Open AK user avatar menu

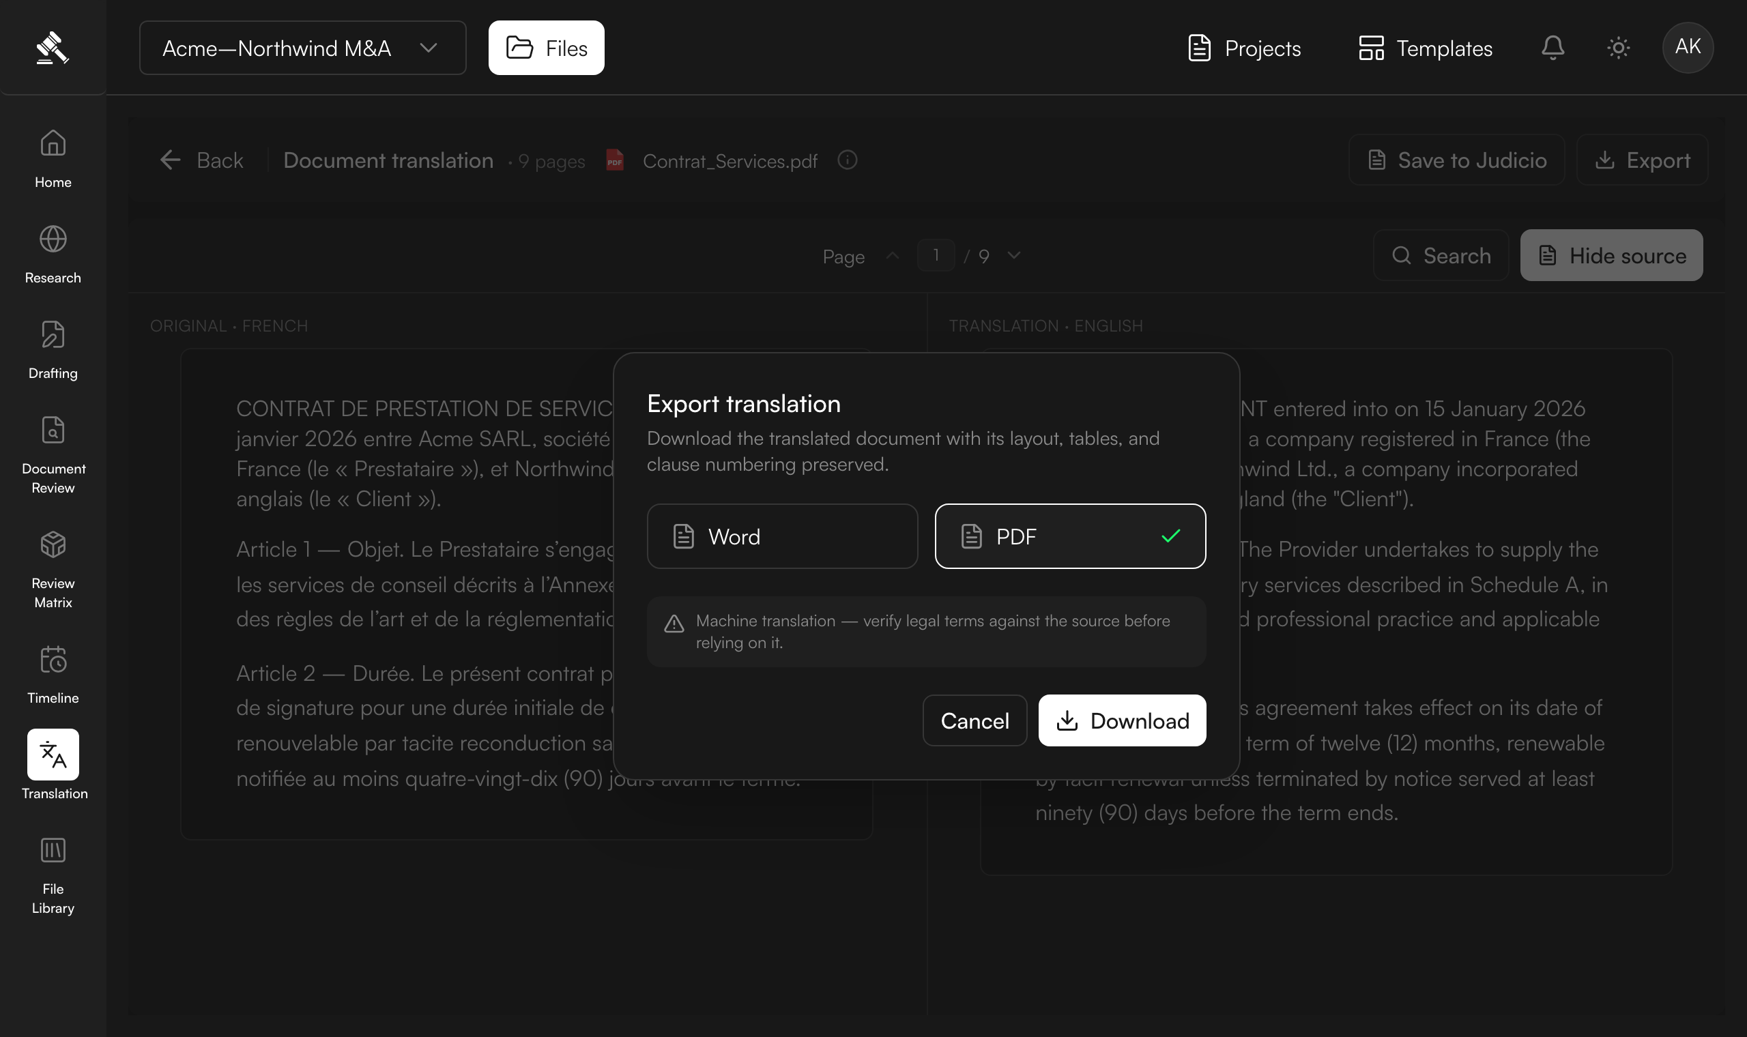1688,48
